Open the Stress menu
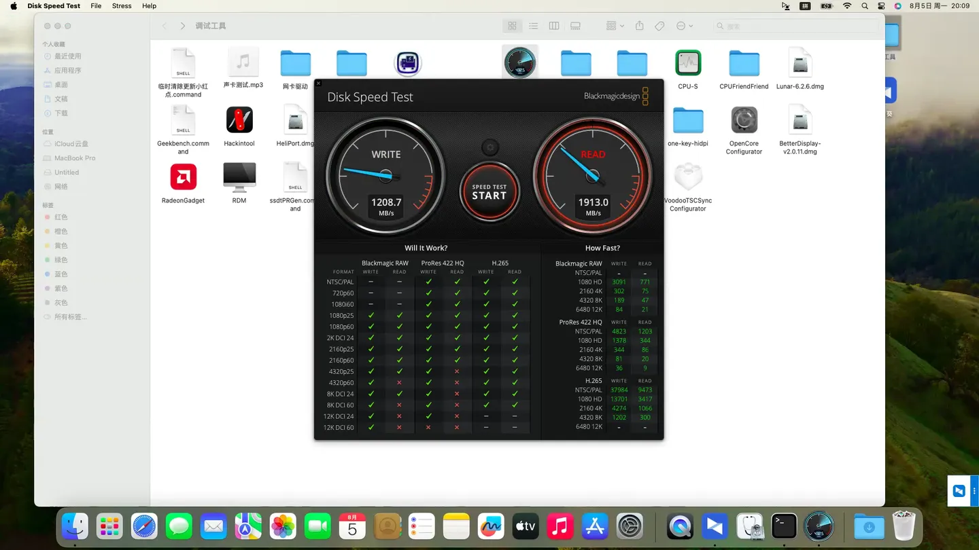 pyautogui.click(x=122, y=6)
